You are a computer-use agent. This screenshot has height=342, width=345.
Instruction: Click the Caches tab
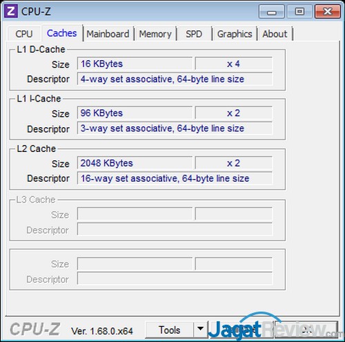pos(61,33)
